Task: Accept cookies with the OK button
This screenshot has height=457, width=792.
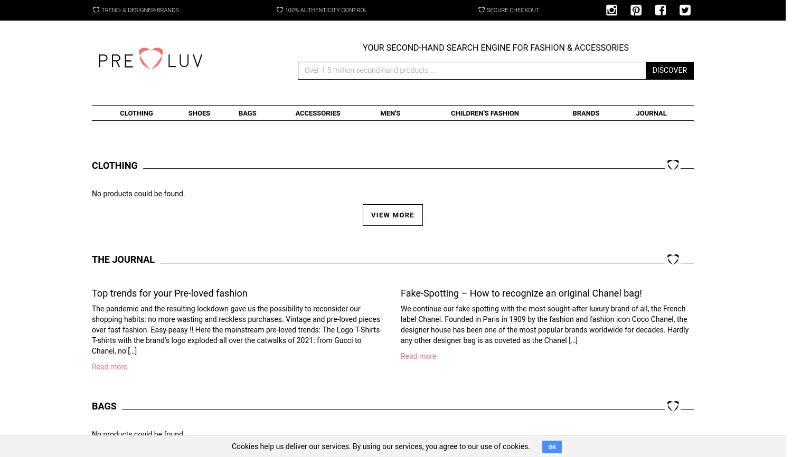Action: pos(552,447)
